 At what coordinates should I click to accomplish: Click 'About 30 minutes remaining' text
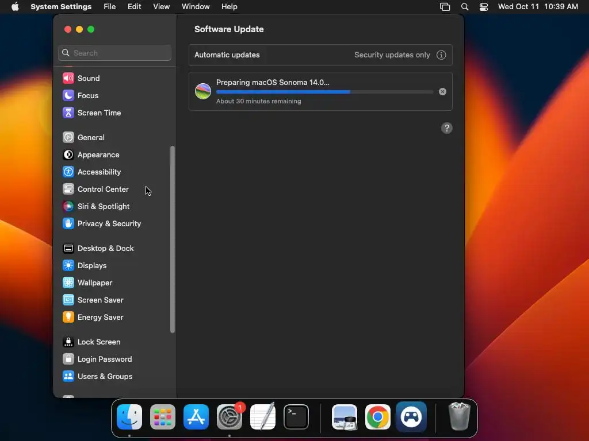(258, 101)
